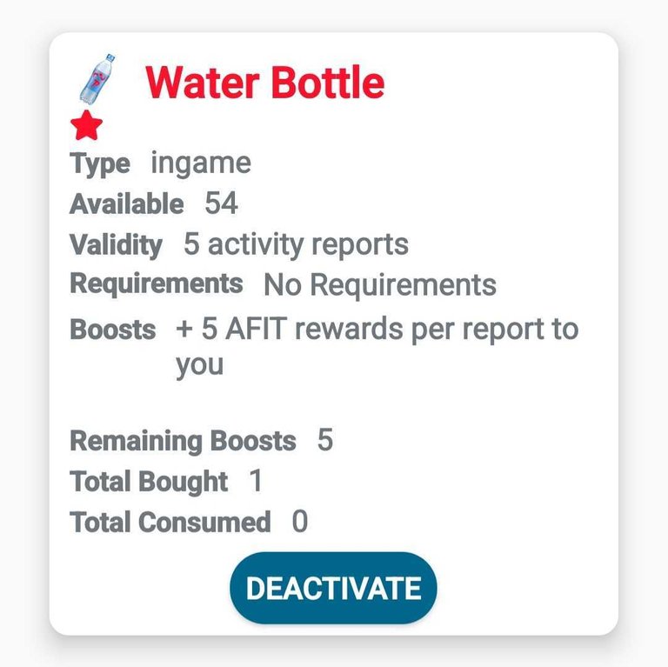This screenshot has width=668, height=667.
Task: Click the Requirements label
Action: [157, 284]
